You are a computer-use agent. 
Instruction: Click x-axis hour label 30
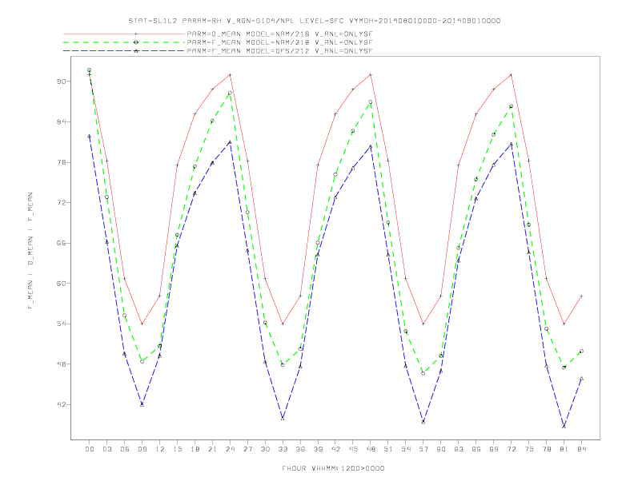265,449
